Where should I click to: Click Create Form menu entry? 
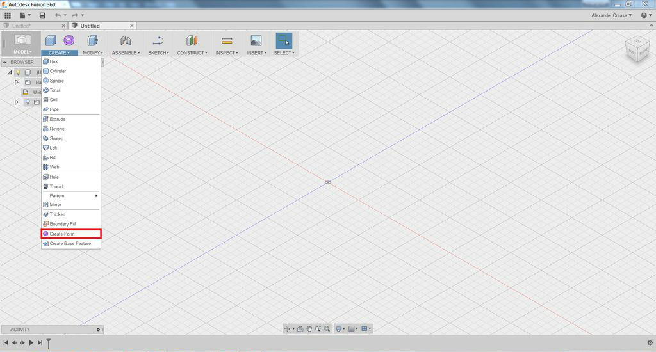(x=71, y=234)
